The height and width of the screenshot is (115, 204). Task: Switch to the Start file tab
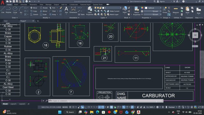point(6,21)
